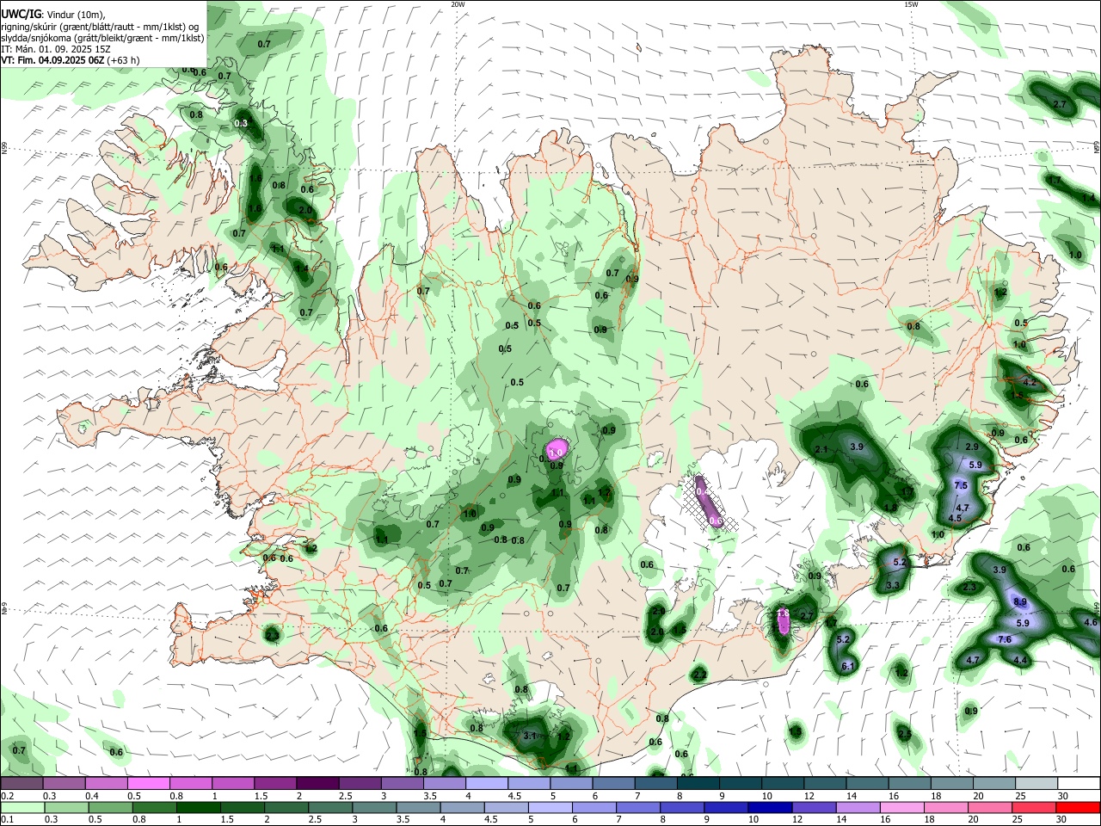Click the 3.3 precipitation value on the map
Screen dimensions: 1101x826
(x=892, y=585)
